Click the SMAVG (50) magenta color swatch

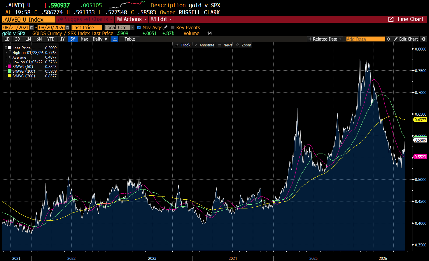(x=10, y=67)
